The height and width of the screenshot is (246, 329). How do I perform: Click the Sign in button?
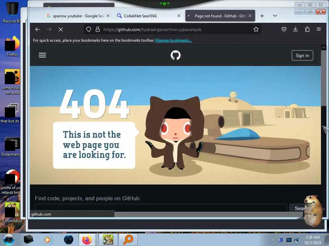coord(302,55)
